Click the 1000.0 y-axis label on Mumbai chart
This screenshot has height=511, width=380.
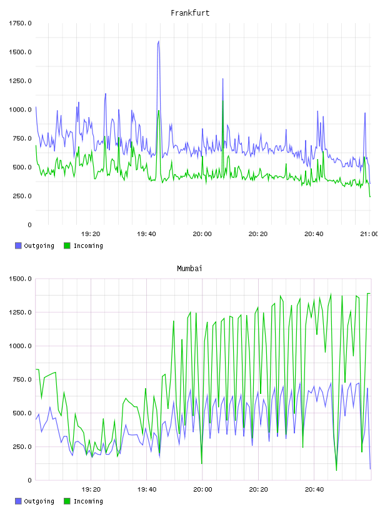click(x=20, y=346)
